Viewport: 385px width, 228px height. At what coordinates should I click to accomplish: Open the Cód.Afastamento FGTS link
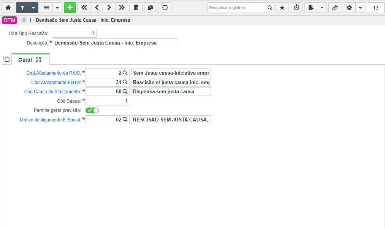coord(56,82)
